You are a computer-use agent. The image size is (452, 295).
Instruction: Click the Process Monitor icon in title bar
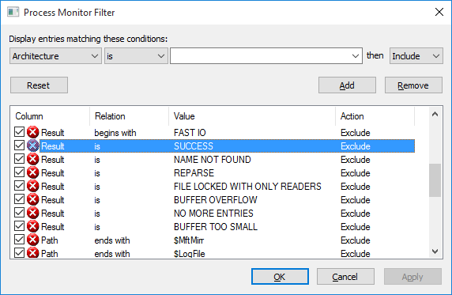pyautogui.click(x=13, y=13)
